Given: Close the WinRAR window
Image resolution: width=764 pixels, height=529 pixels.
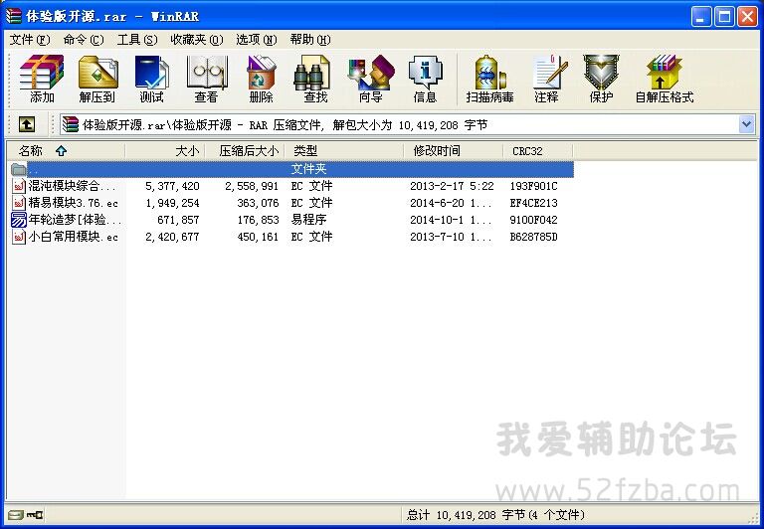Looking at the screenshot, I should click(747, 17).
